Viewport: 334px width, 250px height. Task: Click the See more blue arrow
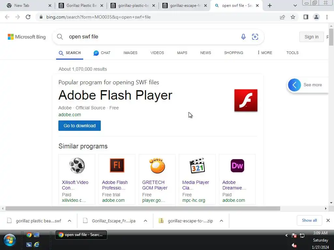pyautogui.click(x=295, y=85)
